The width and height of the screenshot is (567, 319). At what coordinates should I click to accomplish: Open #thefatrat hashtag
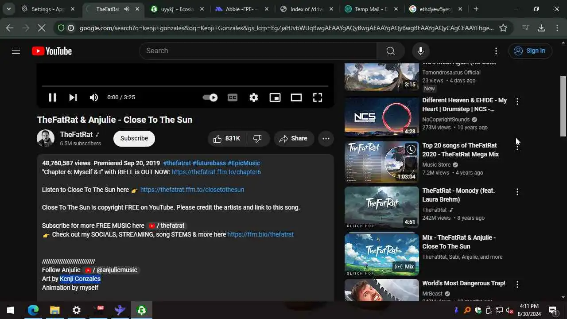click(177, 163)
